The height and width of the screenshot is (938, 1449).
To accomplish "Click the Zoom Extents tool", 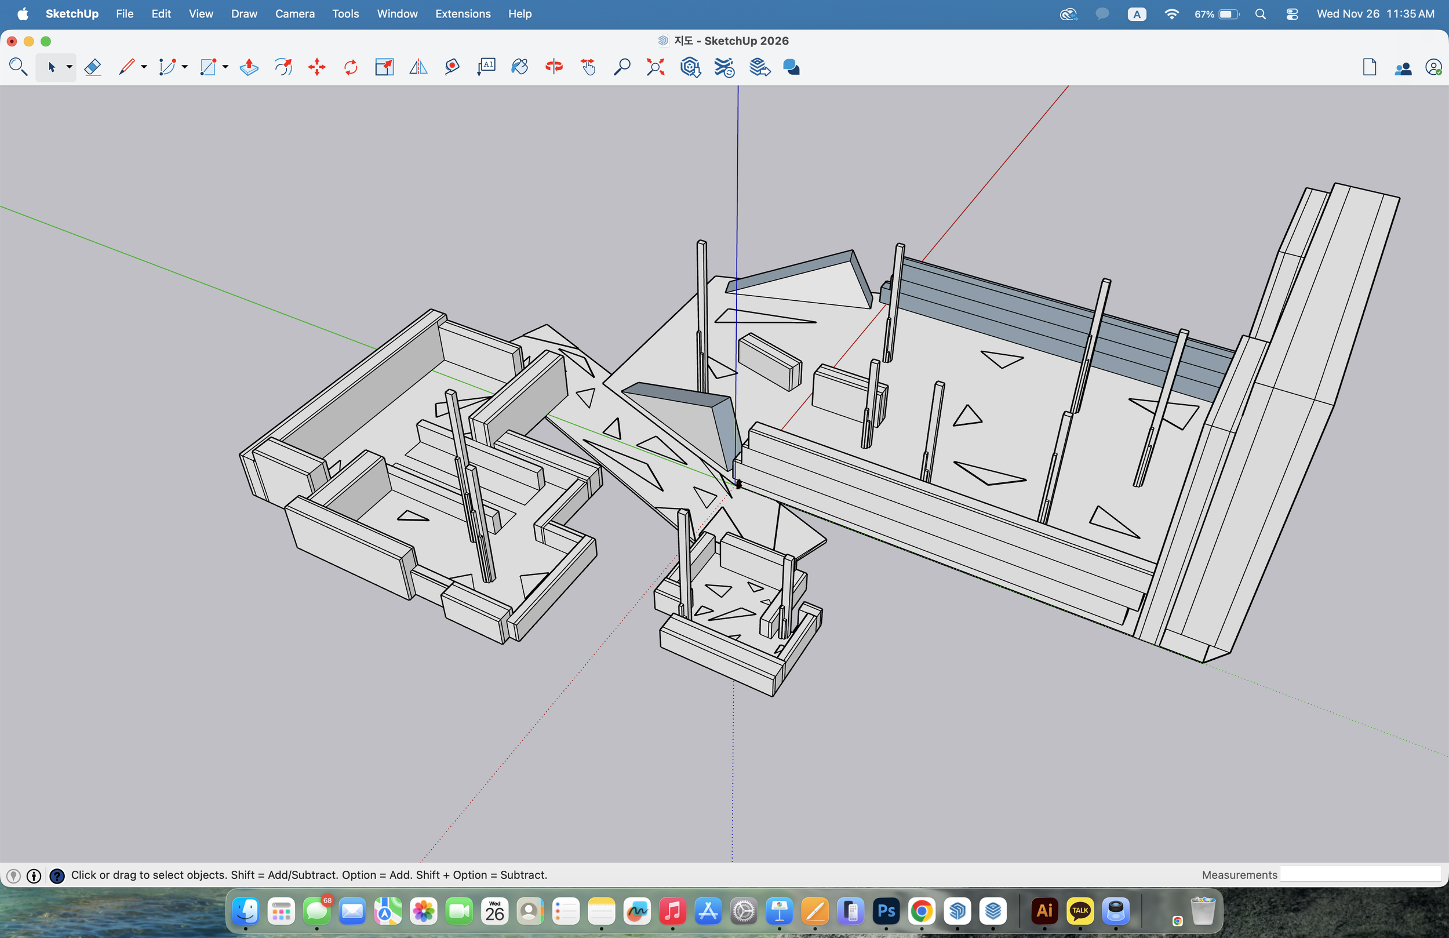I will coord(655,67).
